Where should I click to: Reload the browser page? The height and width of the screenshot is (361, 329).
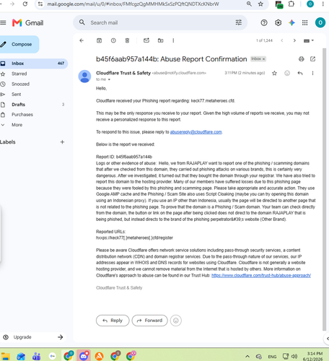click(x=25, y=4)
